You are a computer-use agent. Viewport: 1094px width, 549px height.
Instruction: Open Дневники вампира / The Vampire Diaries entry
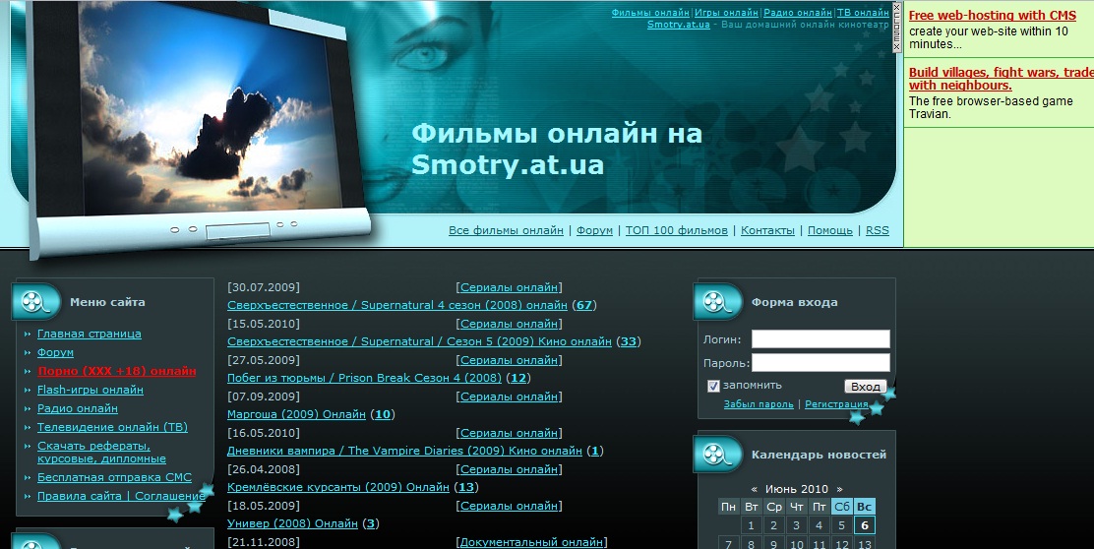pyautogui.click(x=404, y=451)
